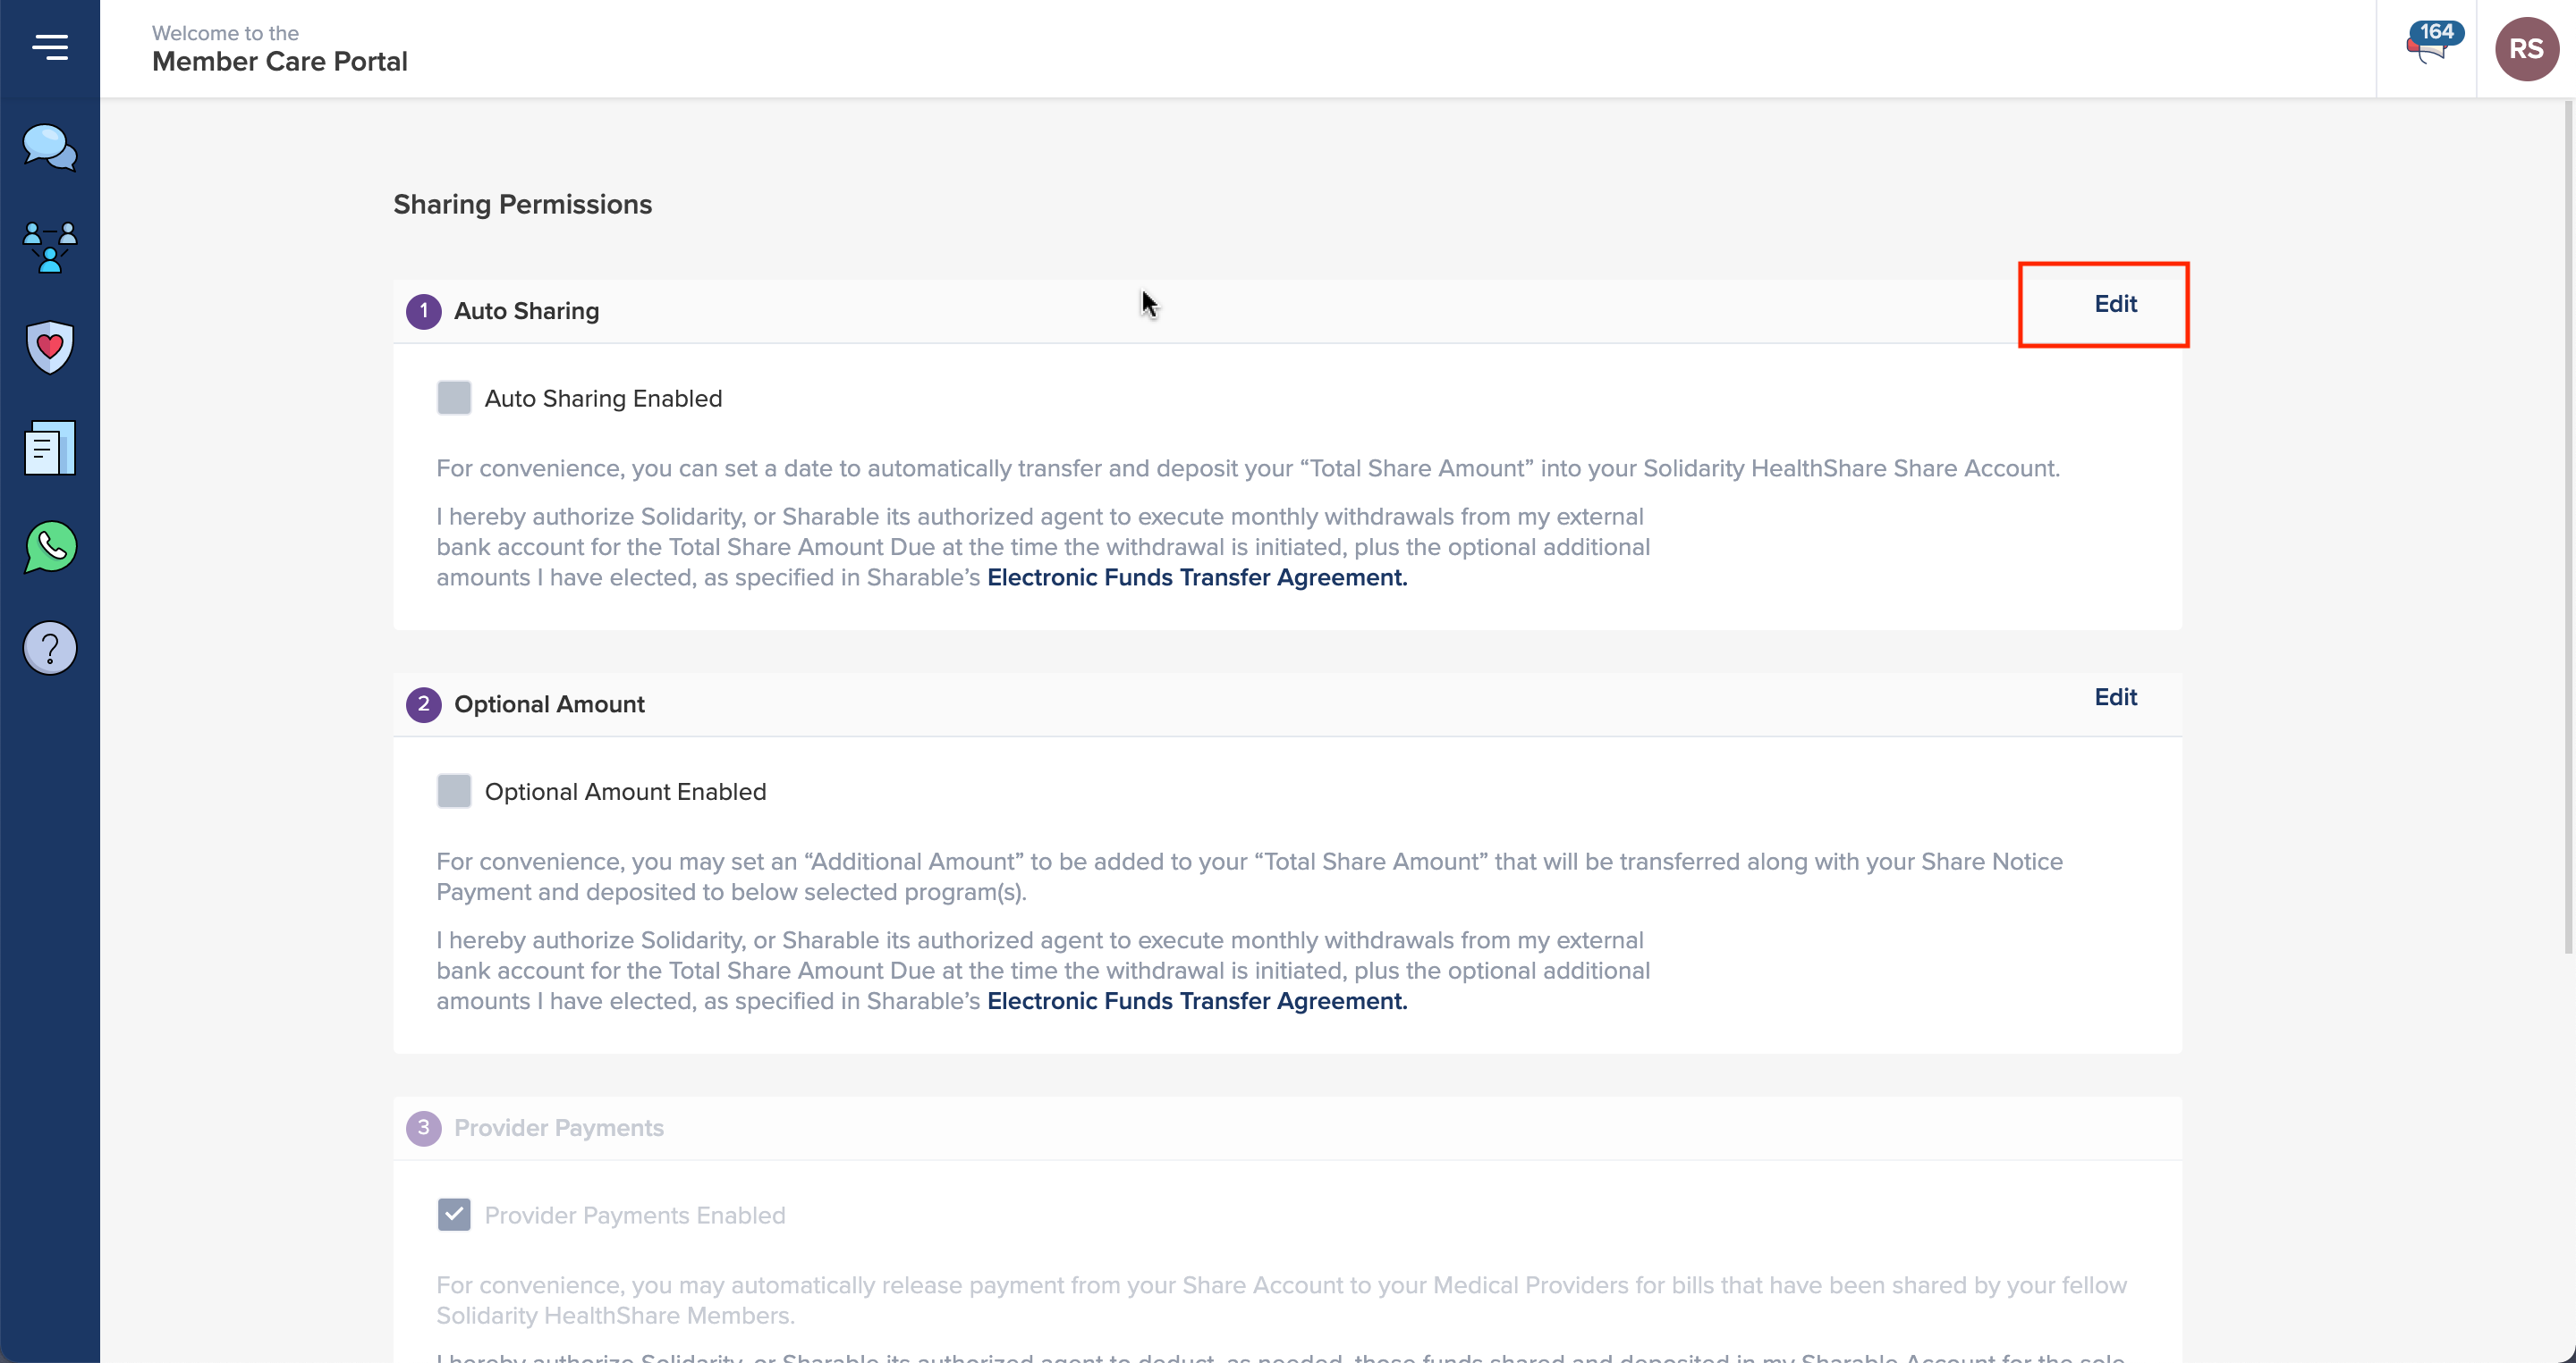Click Edit for Optional Amount section
Viewport: 2576px width, 1363px height.
coord(2115,697)
